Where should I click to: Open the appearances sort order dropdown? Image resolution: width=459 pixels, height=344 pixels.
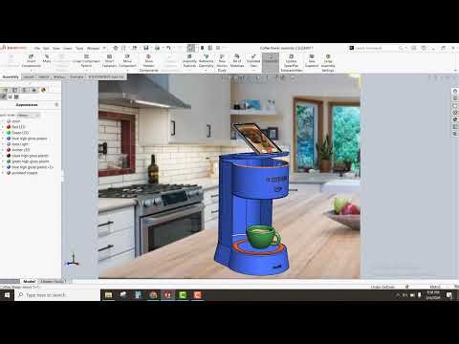pos(29,116)
